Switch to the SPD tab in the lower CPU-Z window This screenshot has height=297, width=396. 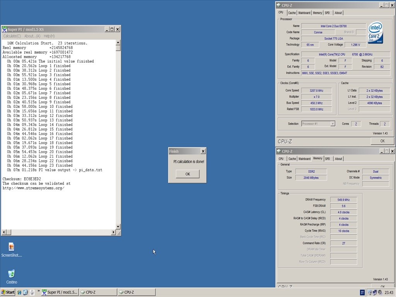tap(328, 159)
